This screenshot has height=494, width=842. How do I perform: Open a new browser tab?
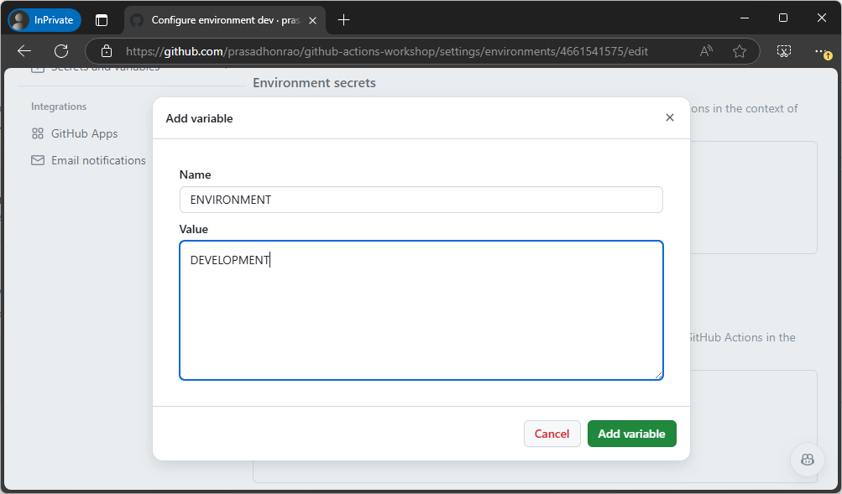tap(343, 19)
